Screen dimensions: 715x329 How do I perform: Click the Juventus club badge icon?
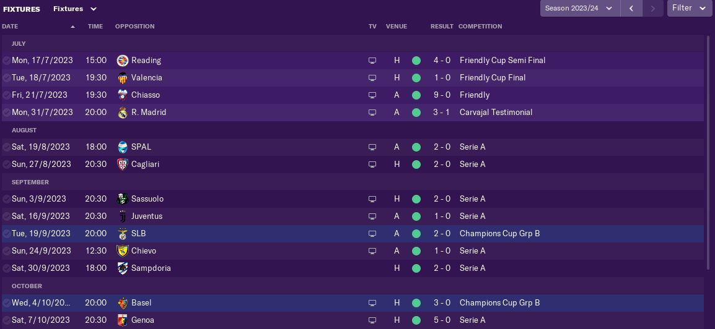pyautogui.click(x=123, y=216)
